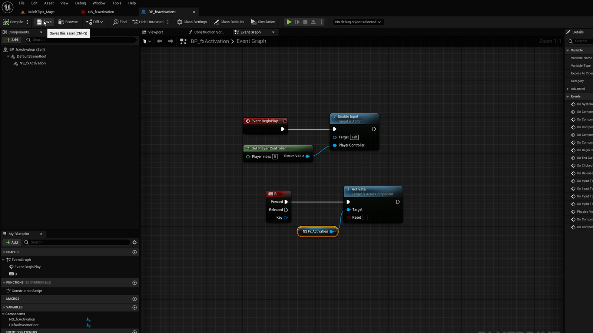
Task: Browse to this asset in Content Browser
Action: [68, 22]
